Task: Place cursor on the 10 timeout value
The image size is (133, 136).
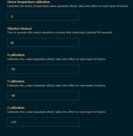Action: click(12, 43)
